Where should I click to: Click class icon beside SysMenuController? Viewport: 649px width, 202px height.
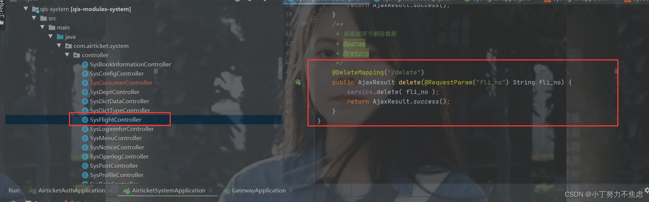[x=85, y=138]
